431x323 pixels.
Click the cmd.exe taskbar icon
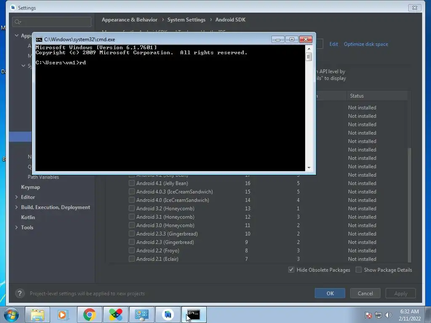coord(194,315)
